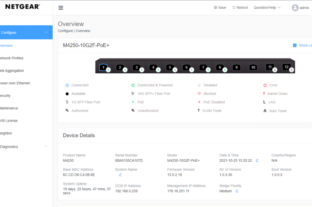This screenshot has width=312, height=207.
Task: Select port 4 on the switch panel
Action: tap(153, 67)
